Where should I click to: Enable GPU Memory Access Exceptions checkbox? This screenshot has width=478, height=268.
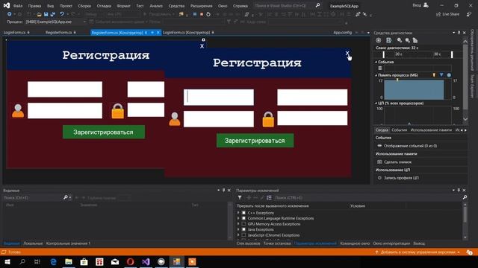pyautogui.click(x=243, y=224)
